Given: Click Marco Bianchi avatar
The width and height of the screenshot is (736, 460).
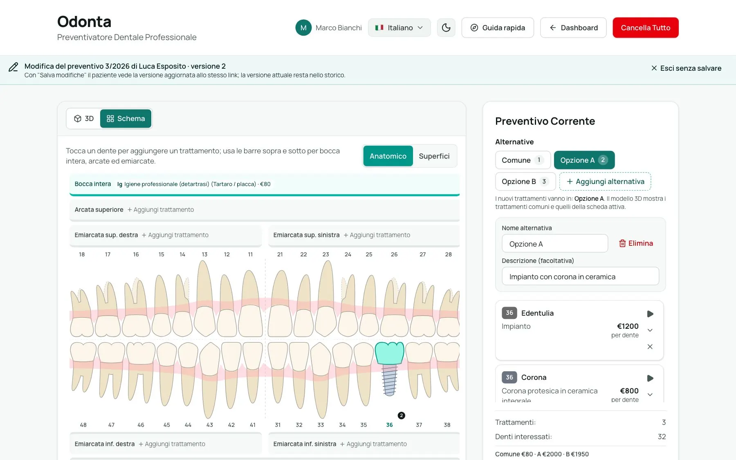Looking at the screenshot, I should tap(303, 28).
